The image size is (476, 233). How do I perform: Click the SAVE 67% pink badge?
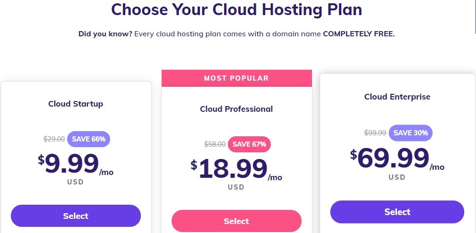(x=249, y=144)
